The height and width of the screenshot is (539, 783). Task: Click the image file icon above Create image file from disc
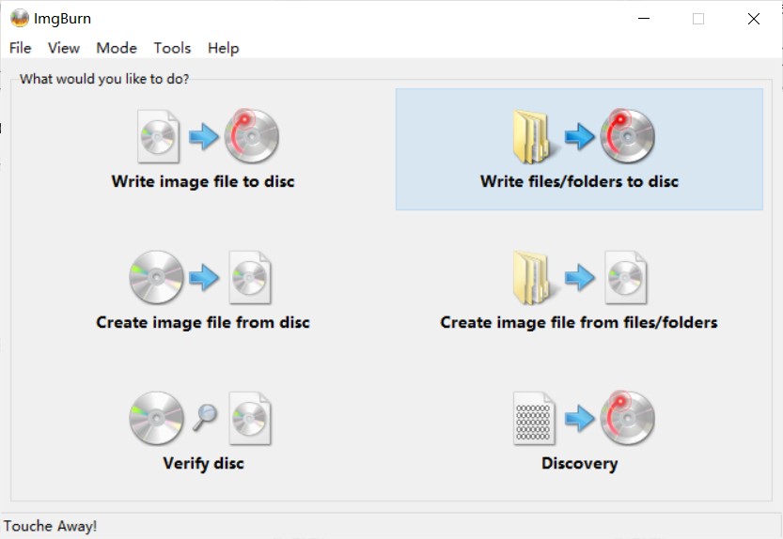pyautogui.click(x=250, y=278)
